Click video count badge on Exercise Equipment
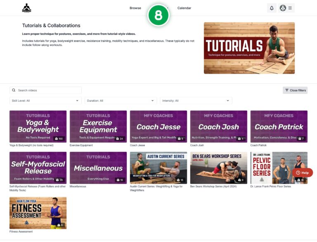Viewport: 317px width, 242px height. [119, 139]
